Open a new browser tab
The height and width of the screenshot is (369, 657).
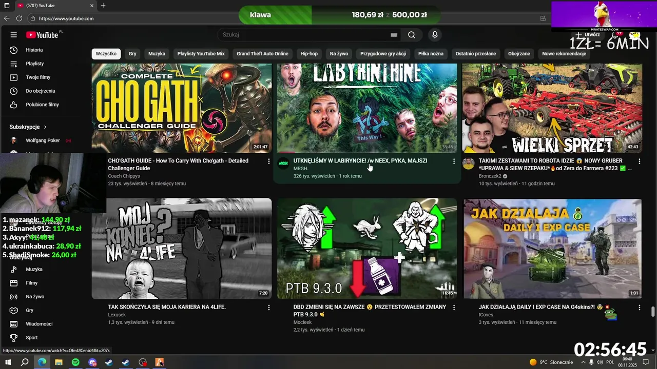tap(103, 5)
